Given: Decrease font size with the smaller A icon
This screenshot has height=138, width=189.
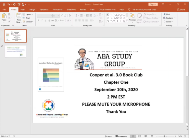Looking at the screenshot, I should click(x=65, y=16).
